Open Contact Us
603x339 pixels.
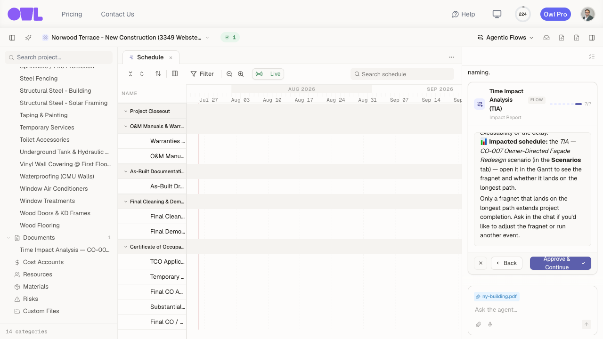[118, 14]
